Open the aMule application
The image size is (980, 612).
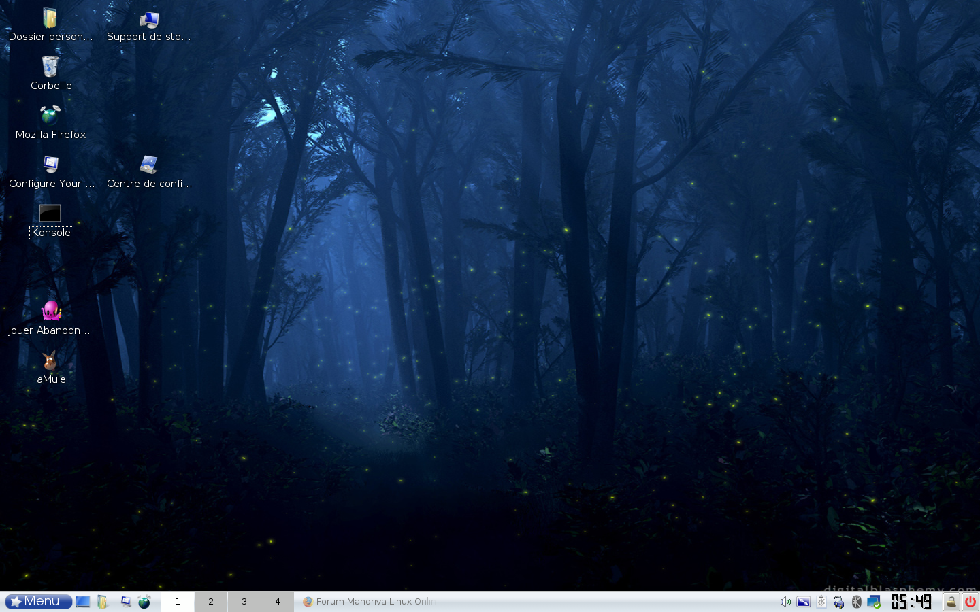pos(50,361)
